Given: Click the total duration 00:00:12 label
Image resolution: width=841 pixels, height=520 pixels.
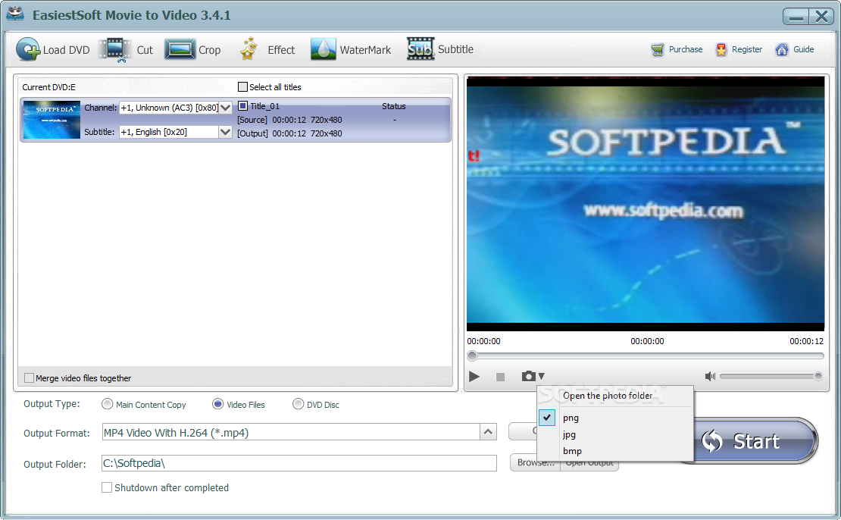Looking at the screenshot, I should click(806, 341).
